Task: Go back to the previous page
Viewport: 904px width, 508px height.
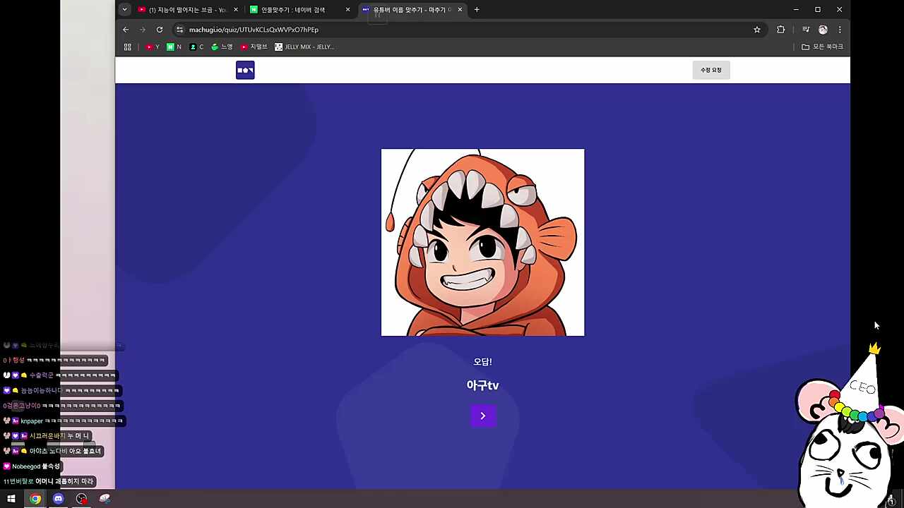Action: tap(126, 30)
